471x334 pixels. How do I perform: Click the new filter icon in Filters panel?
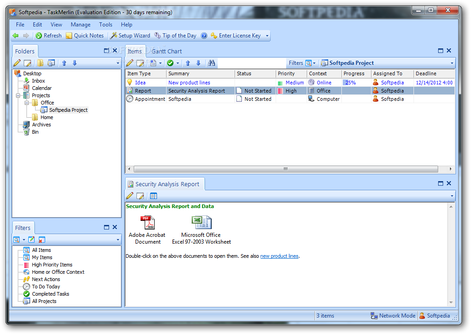point(16,240)
